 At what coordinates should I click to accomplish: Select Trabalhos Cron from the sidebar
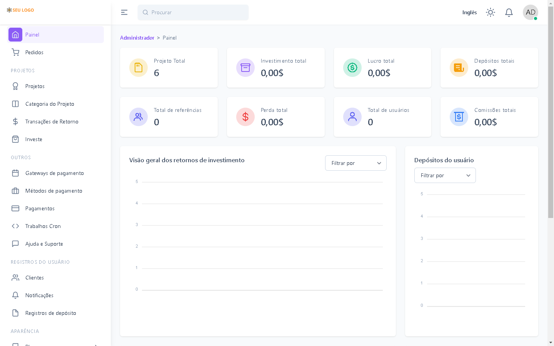pyautogui.click(x=43, y=226)
